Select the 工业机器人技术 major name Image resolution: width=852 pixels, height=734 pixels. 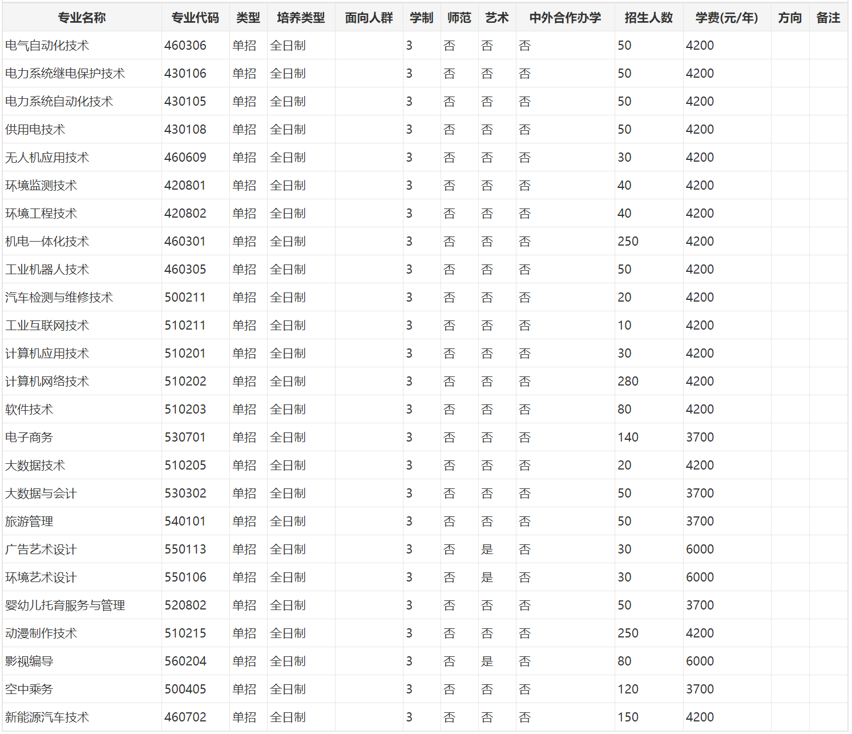[47, 269]
